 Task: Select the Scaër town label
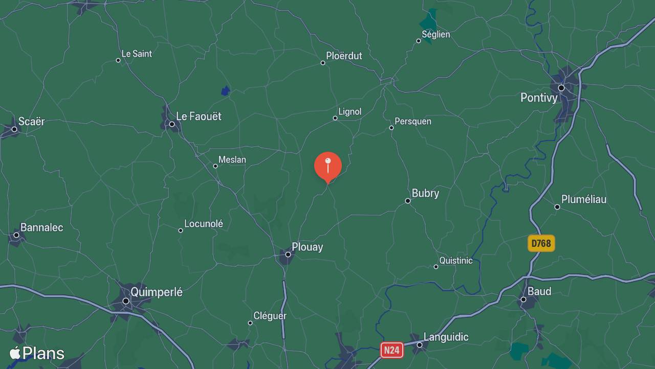(x=31, y=122)
